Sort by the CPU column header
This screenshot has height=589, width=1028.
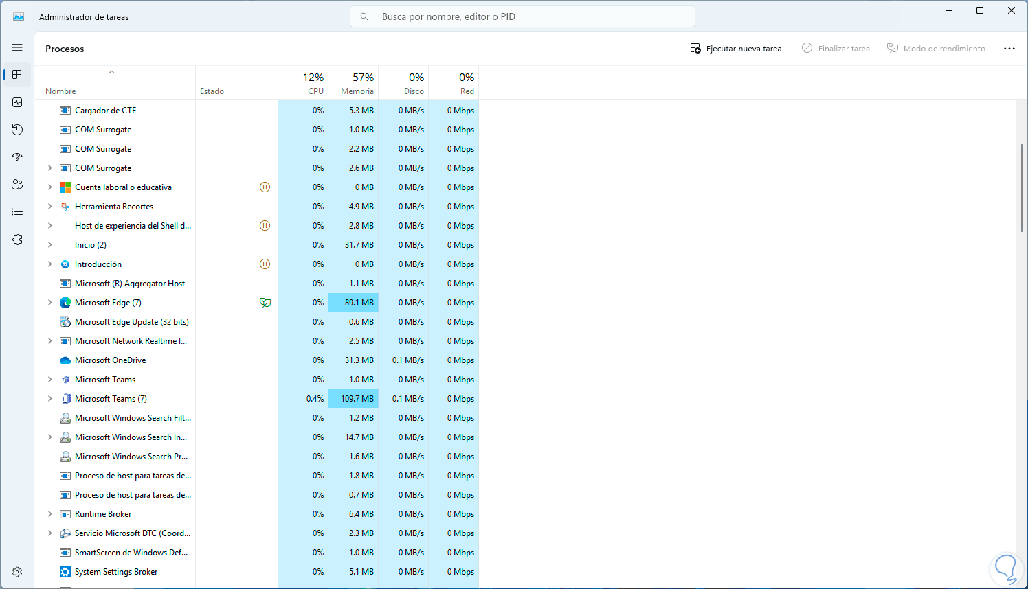point(303,82)
